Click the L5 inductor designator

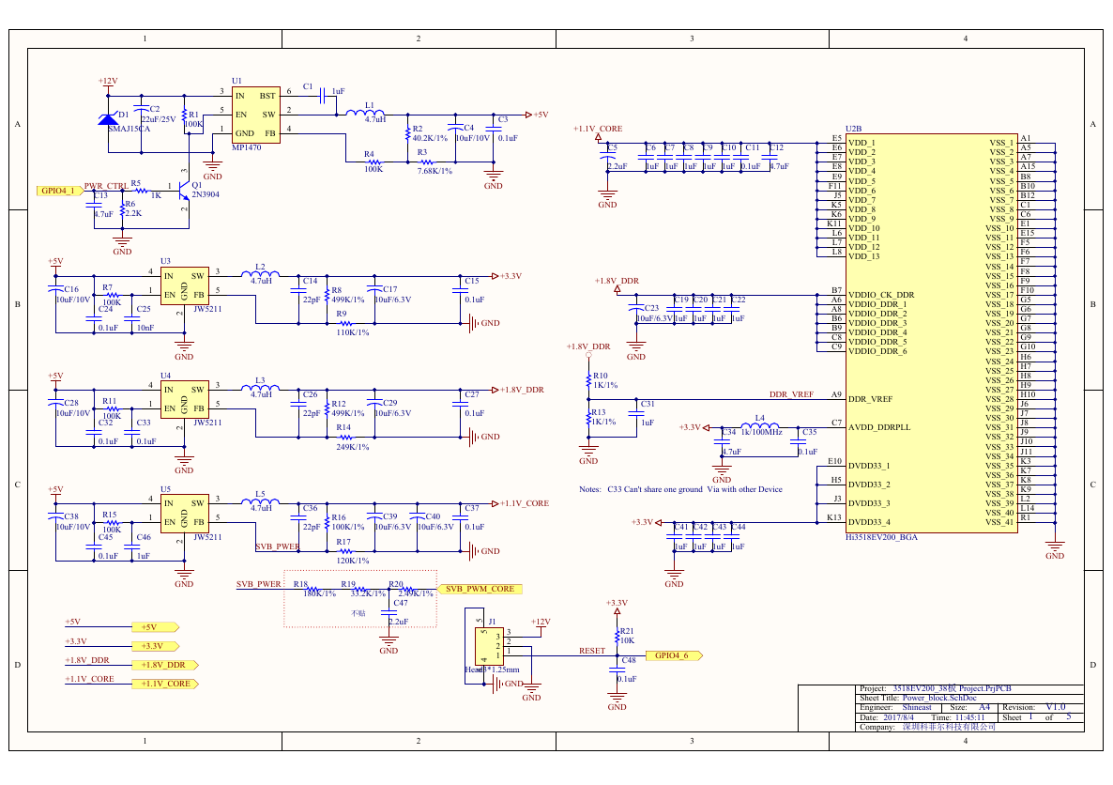click(260, 495)
